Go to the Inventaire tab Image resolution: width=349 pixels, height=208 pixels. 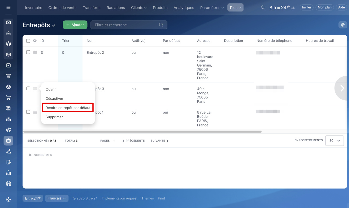pos(34,8)
